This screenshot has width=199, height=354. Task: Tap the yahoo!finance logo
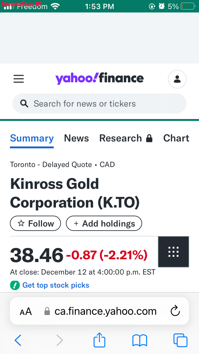99,79
